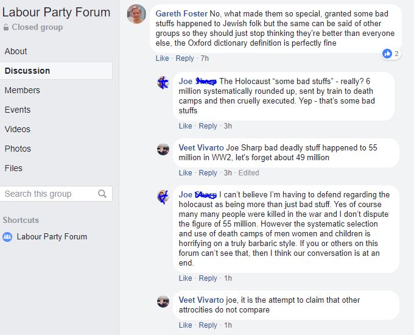View the group Photos section

pyautogui.click(x=18, y=149)
